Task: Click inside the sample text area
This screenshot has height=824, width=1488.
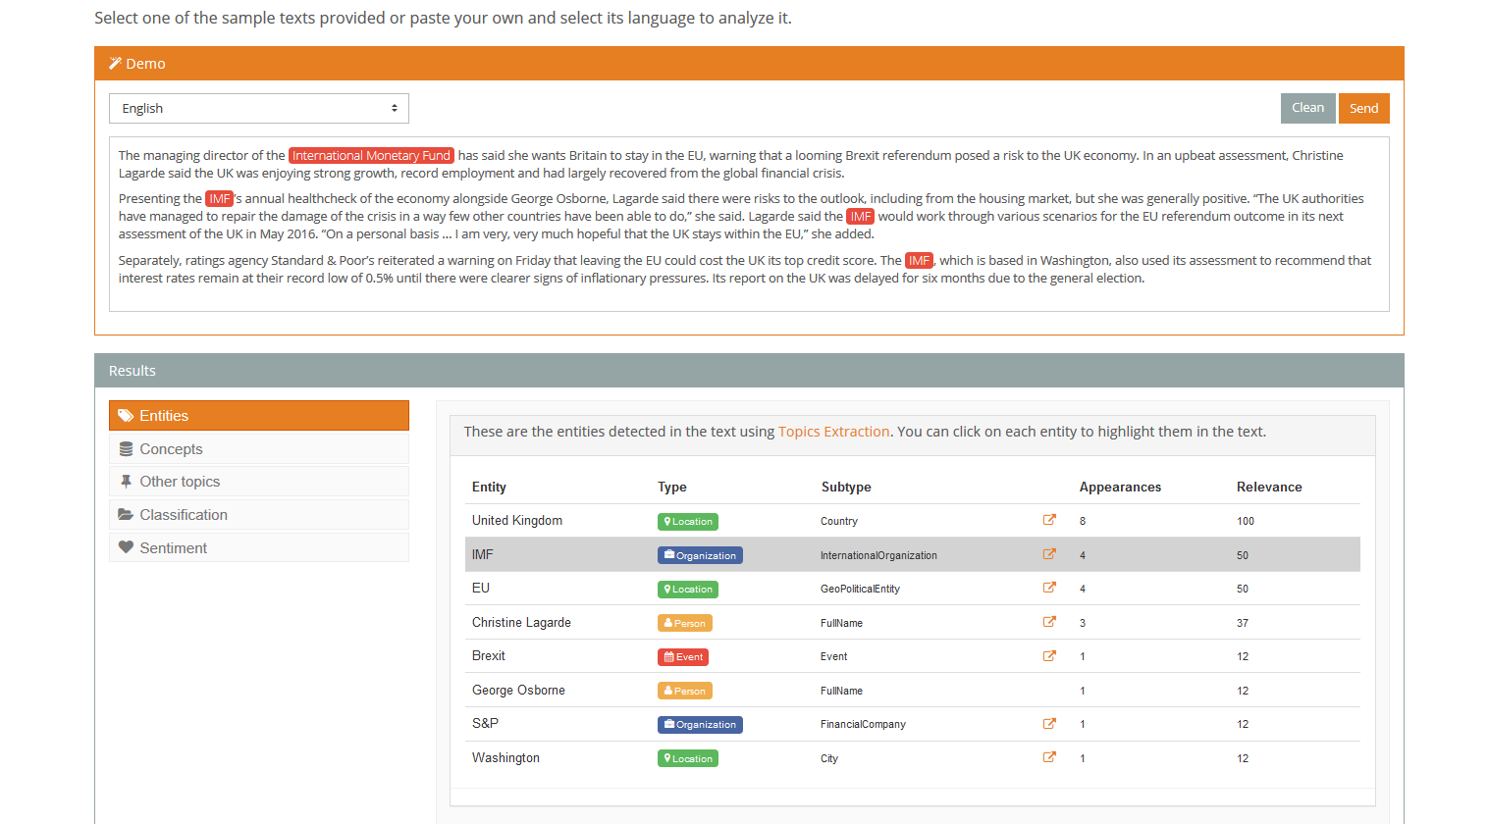Action: (749, 225)
